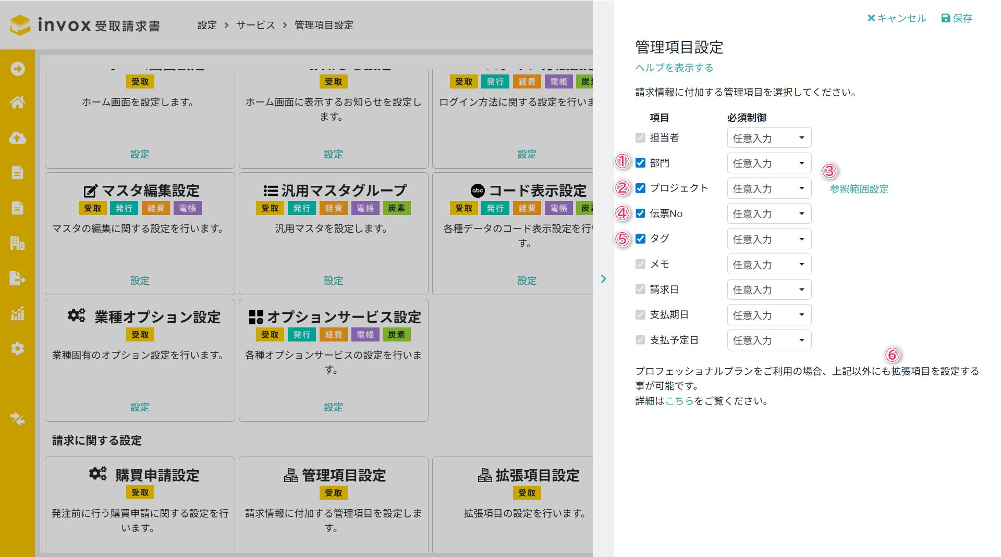Open the building sidebar icon

tap(18, 243)
